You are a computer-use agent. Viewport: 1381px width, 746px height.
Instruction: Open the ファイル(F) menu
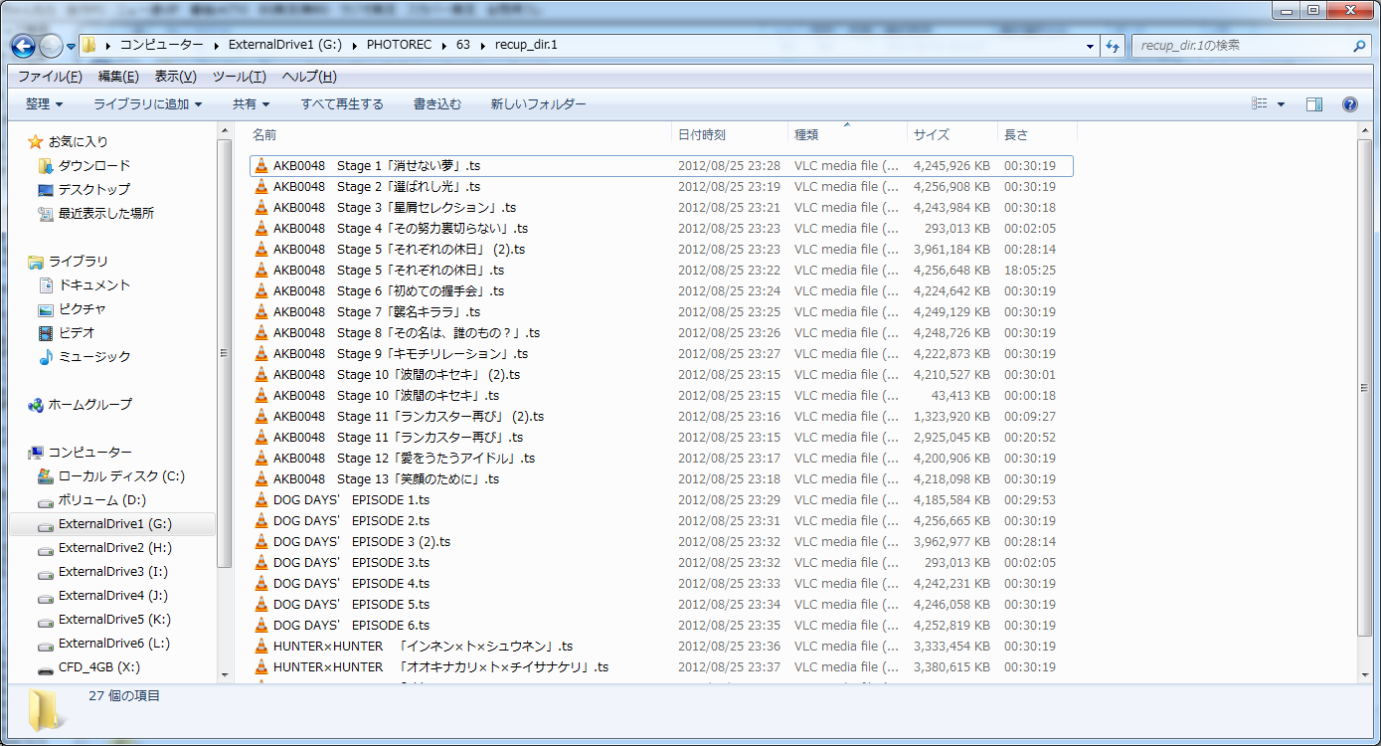pos(50,77)
